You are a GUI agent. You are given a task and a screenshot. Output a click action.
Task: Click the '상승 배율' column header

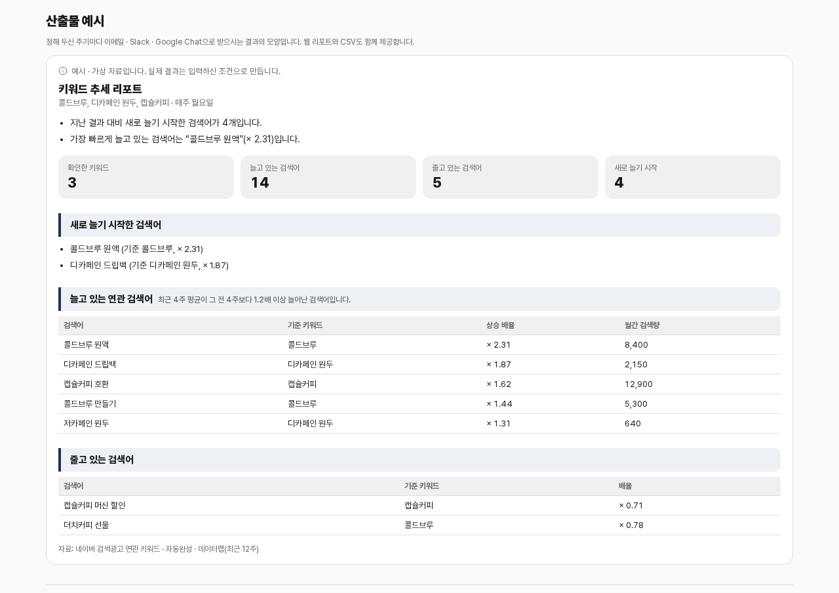pyautogui.click(x=500, y=325)
